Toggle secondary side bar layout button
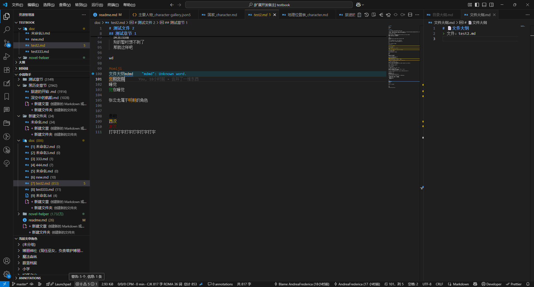Screen dimensions: 534x287 click(x=491, y=5)
